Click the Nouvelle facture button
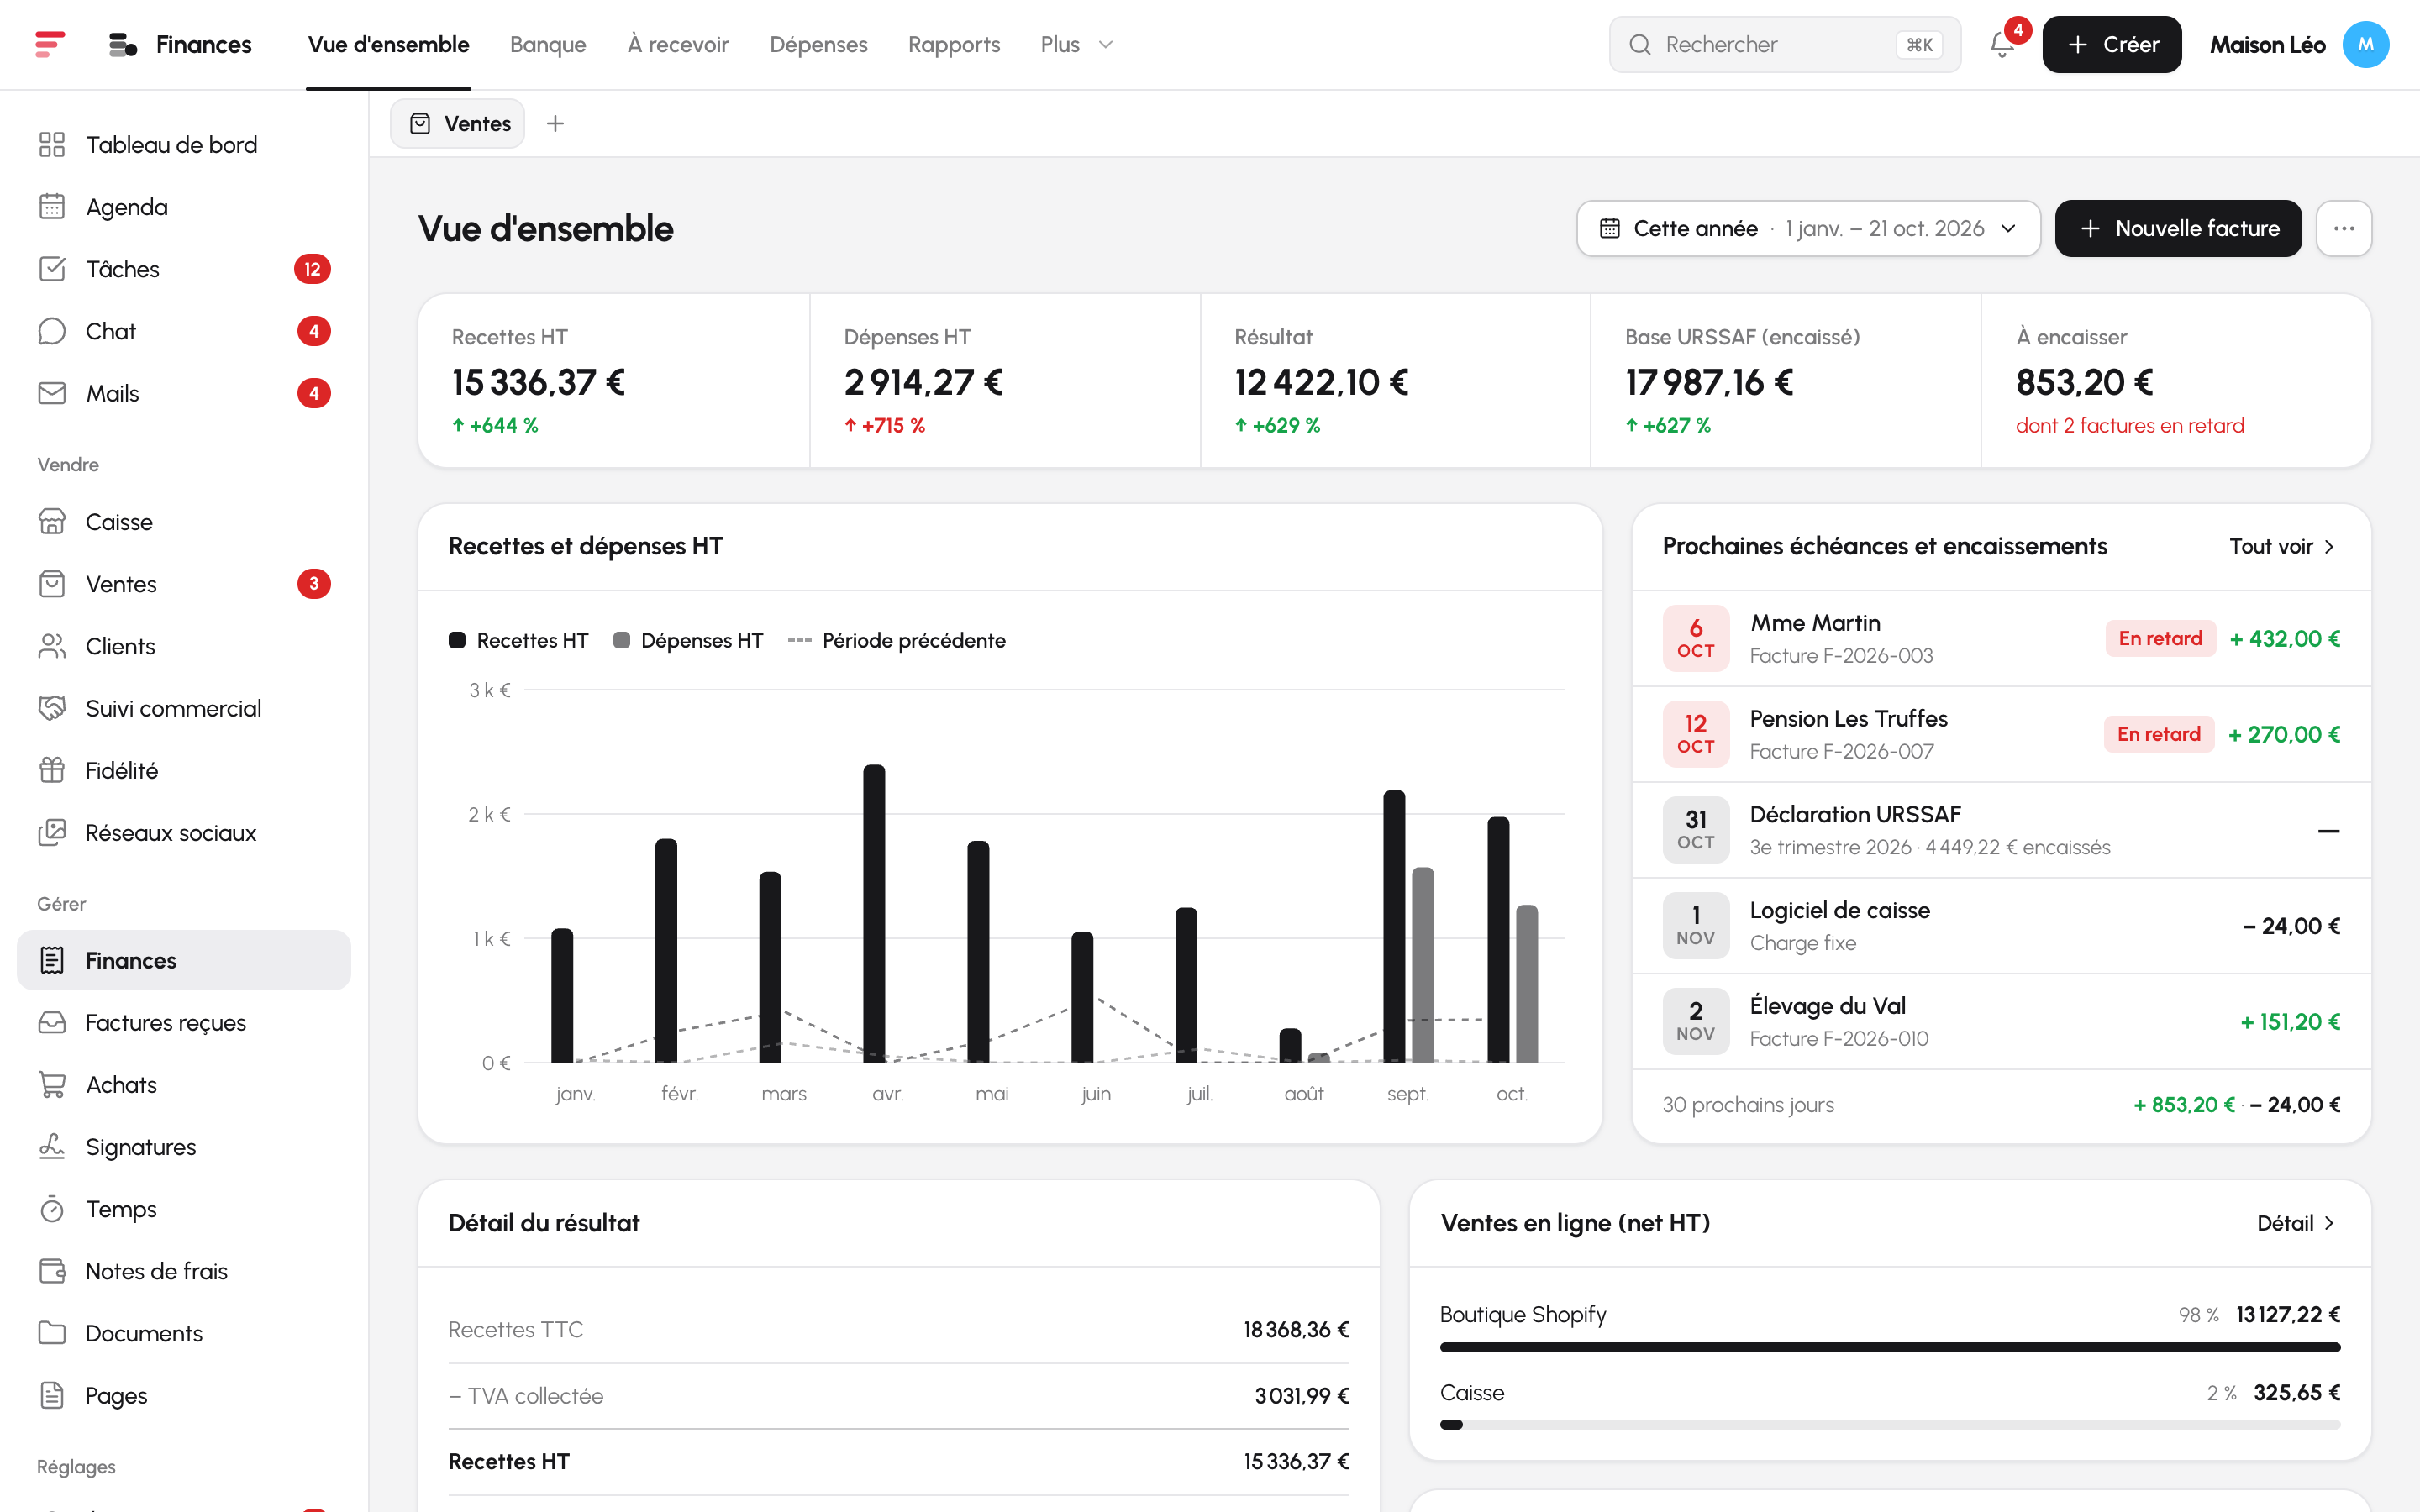 2178,228
